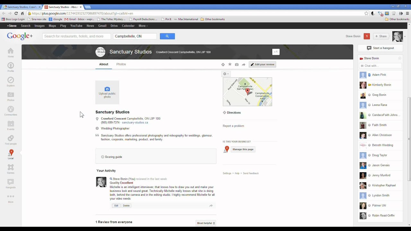Click the Share button in the top bar
The height and width of the screenshot is (231, 411).
pos(381,36)
